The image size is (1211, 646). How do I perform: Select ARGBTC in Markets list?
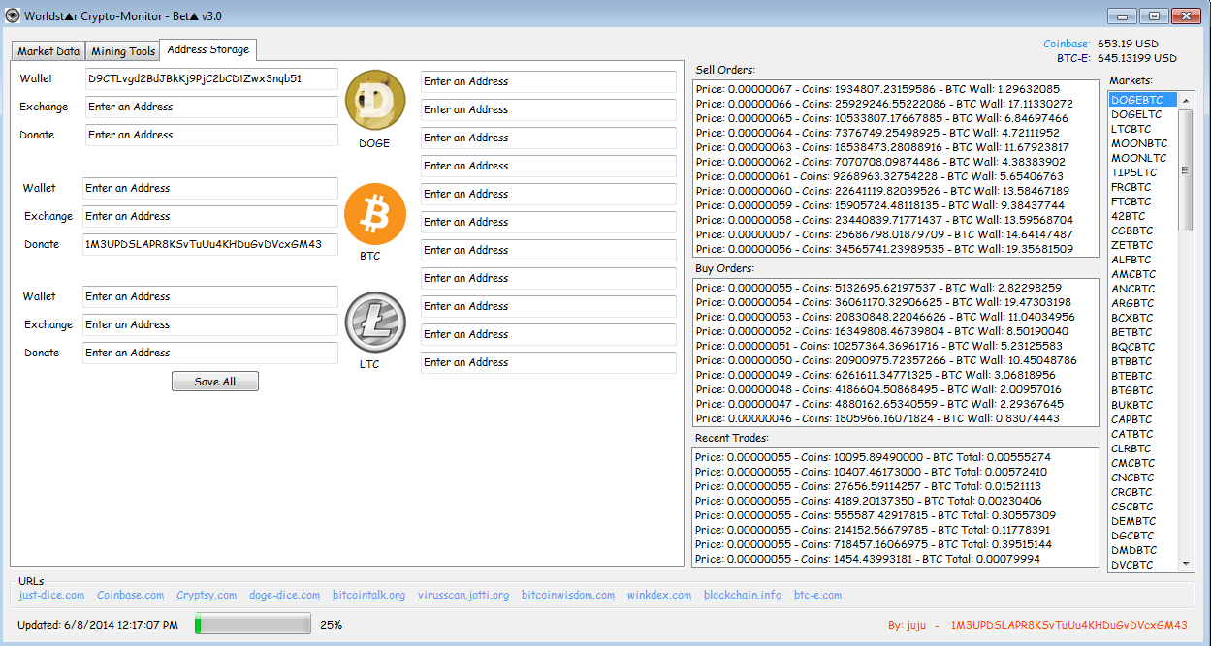click(1143, 303)
